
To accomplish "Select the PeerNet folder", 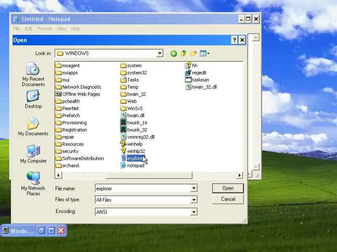I will coord(67,108).
